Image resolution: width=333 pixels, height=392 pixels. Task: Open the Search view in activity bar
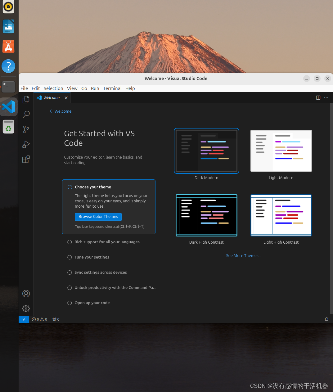pos(26,114)
